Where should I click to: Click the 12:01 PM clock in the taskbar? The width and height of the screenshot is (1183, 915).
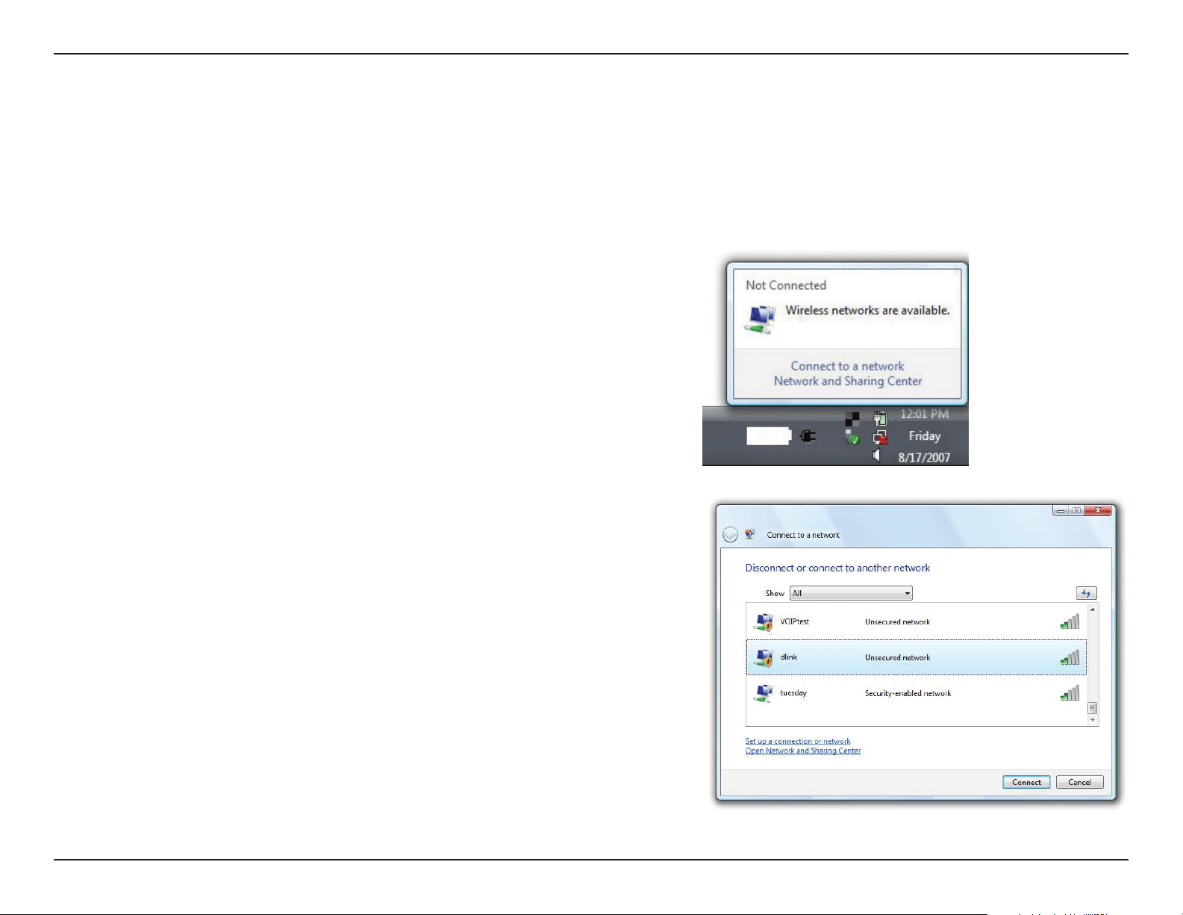(924, 414)
